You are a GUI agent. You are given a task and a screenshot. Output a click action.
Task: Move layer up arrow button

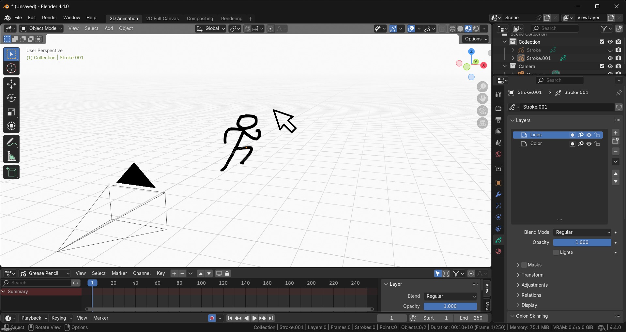coord(616,174)
